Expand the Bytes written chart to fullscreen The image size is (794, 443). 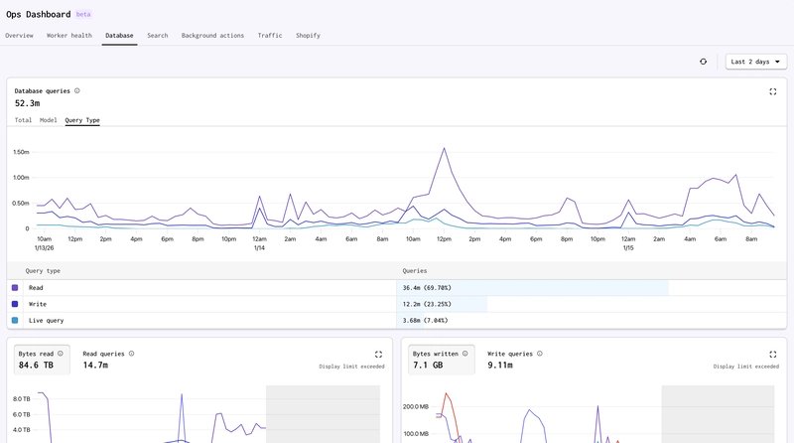[x=773, y=354]
